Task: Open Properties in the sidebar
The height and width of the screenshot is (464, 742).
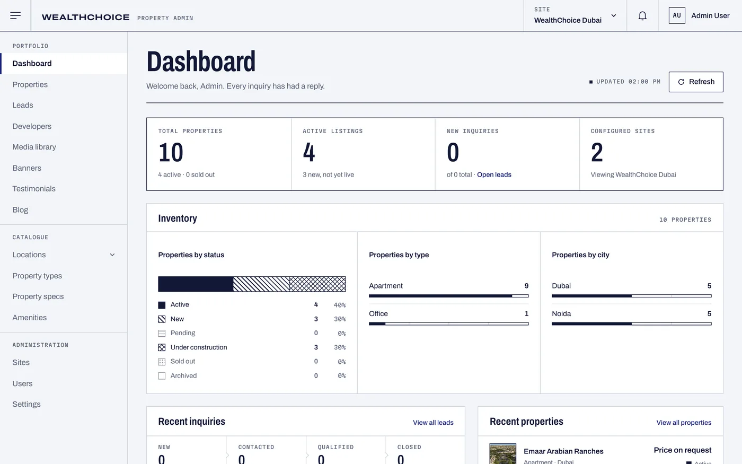Action: (x=64, y=84)
